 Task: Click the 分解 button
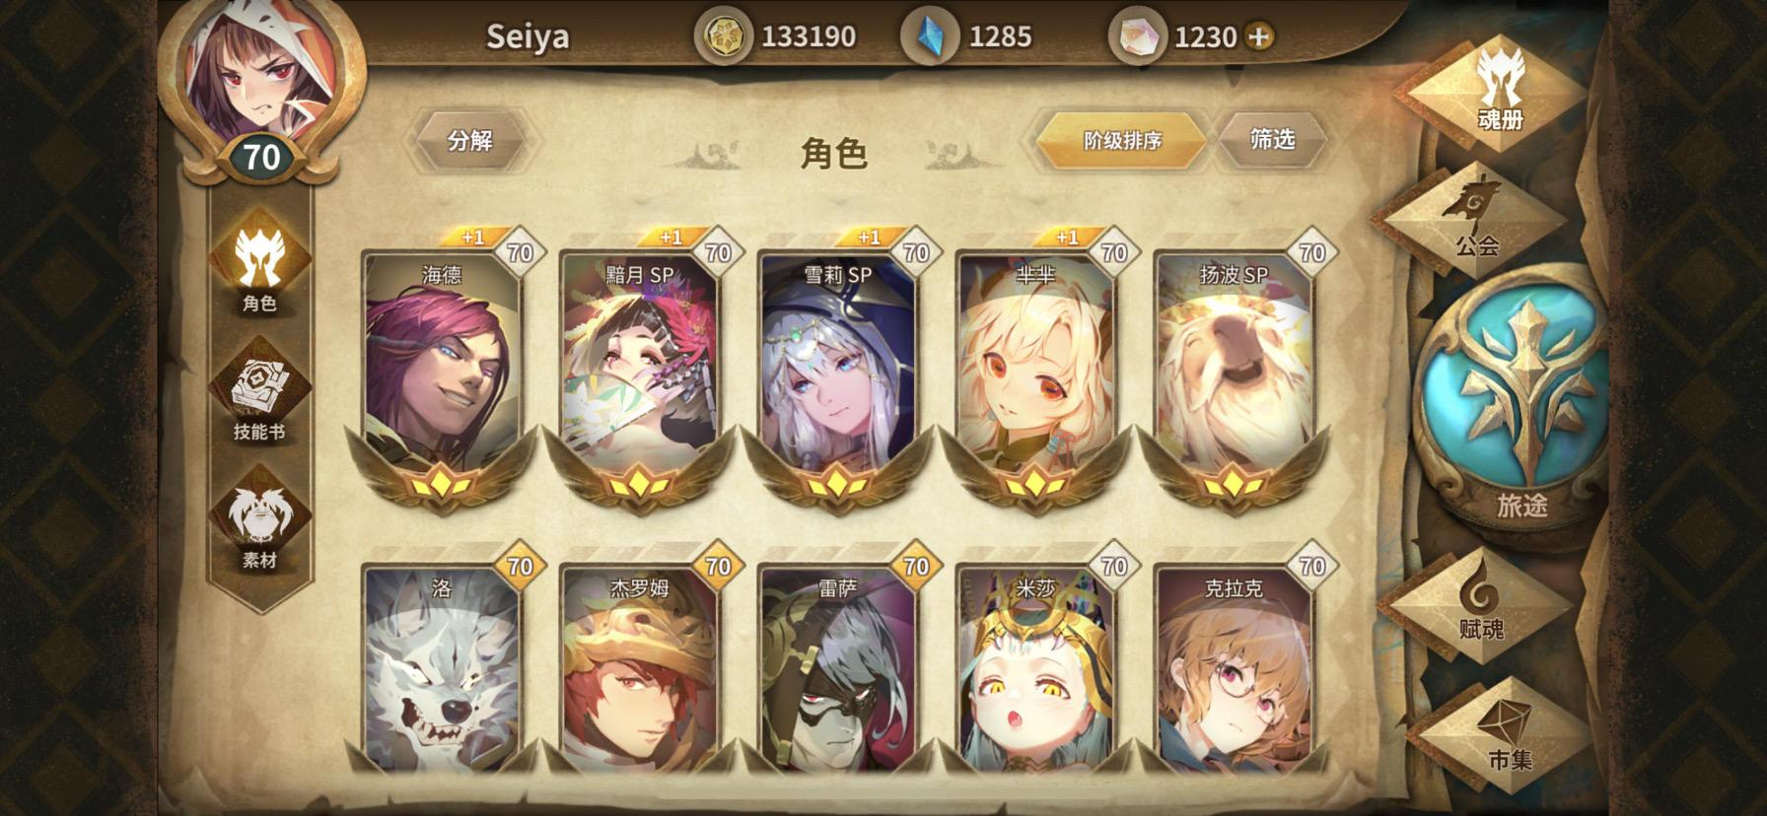[x=470, y=140]
